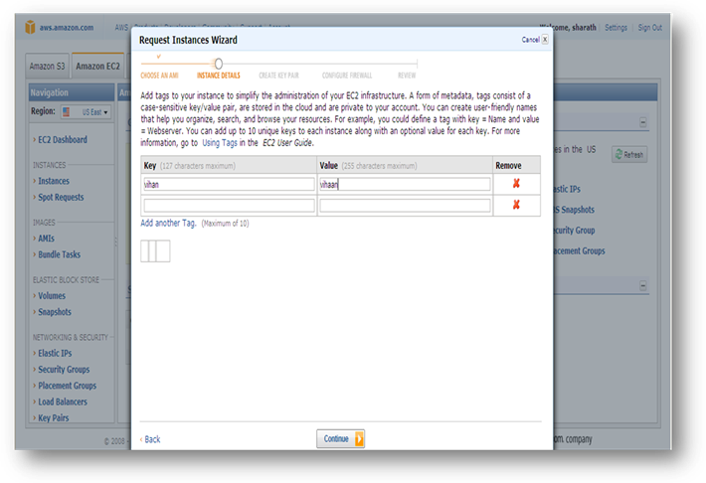Image resolution: width=706 pixels, height=483 pixels.
Task: Click the progress slider circle marker
Action: pyautogui.click(x=219, y=64)
